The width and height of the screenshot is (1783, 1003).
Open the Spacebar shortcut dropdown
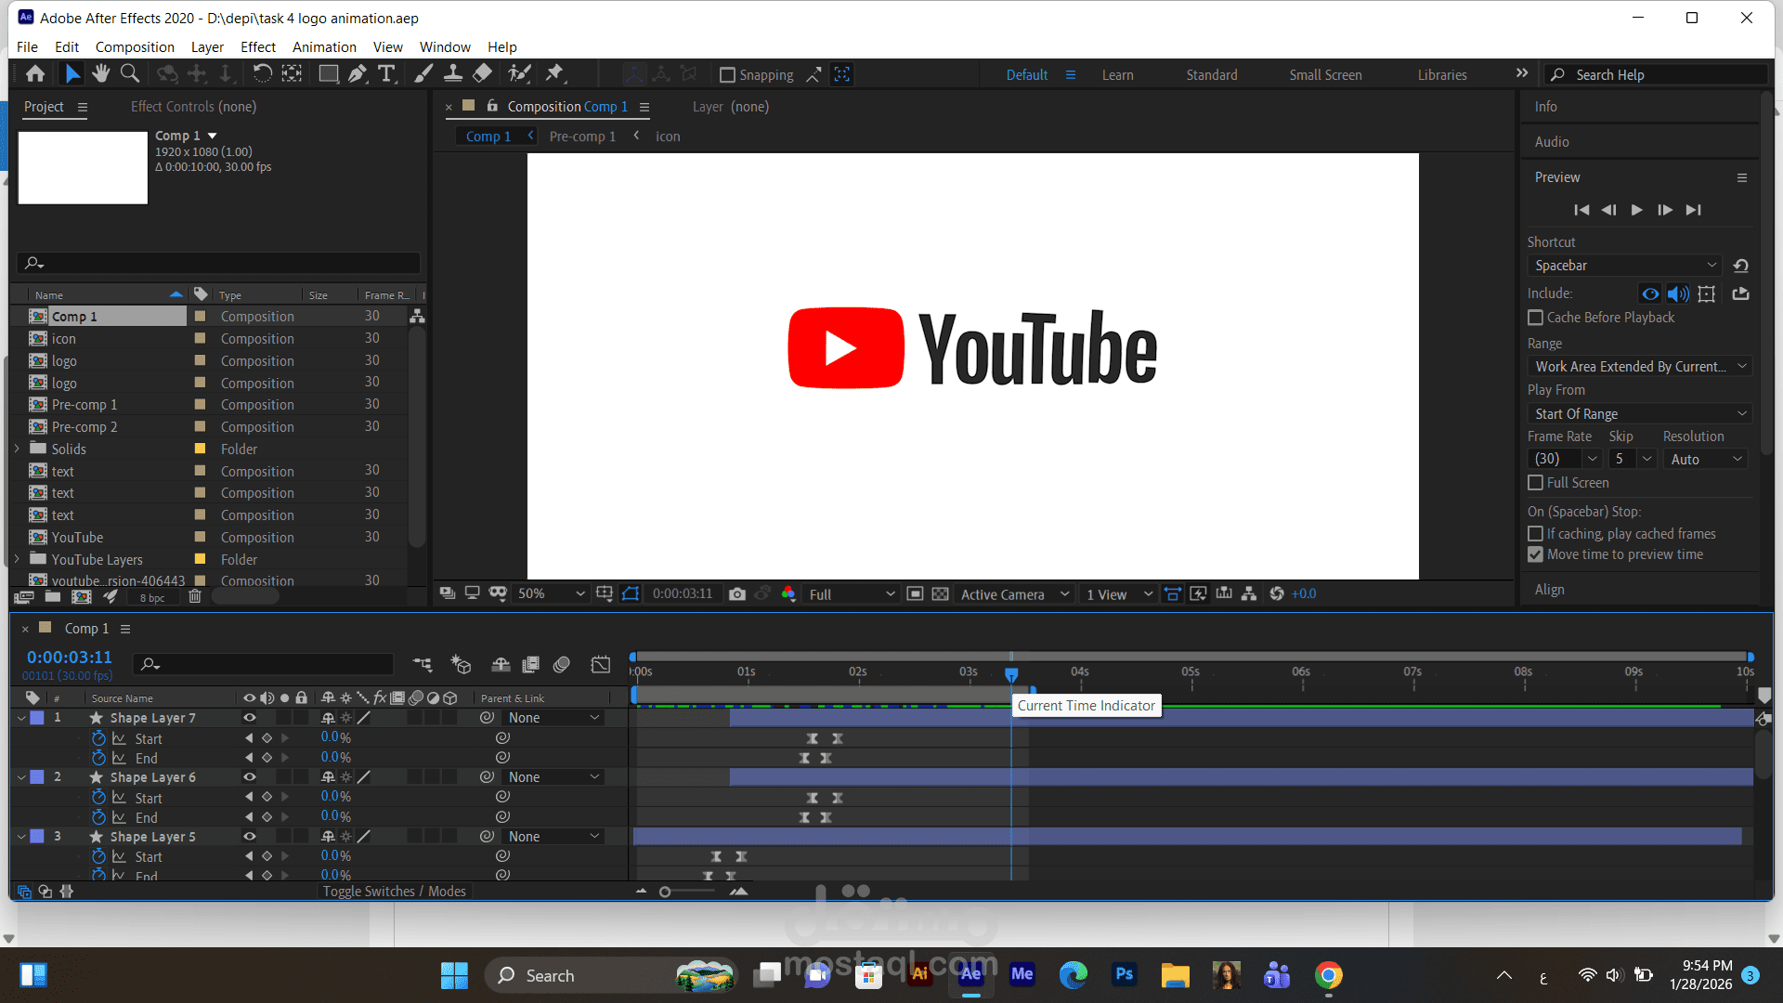pyautogui.click(x=1625, y=266)
